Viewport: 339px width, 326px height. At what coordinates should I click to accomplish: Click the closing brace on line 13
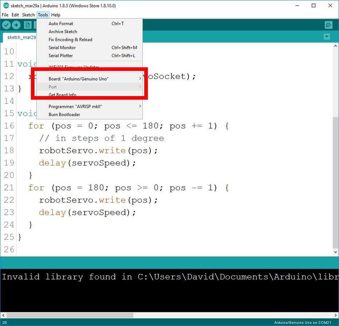pos(19,88)
